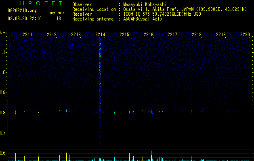Click the tall vertical broadband burst near 2214
Viewport: 254px width, 161px height.
pyautogui.click(x=100, y=91)
